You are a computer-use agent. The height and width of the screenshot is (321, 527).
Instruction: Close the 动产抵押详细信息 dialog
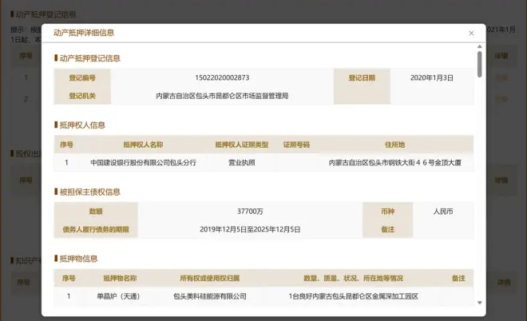471,34
